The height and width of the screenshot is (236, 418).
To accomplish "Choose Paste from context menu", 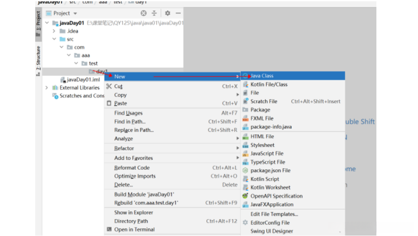I will (x=172, y=103).
